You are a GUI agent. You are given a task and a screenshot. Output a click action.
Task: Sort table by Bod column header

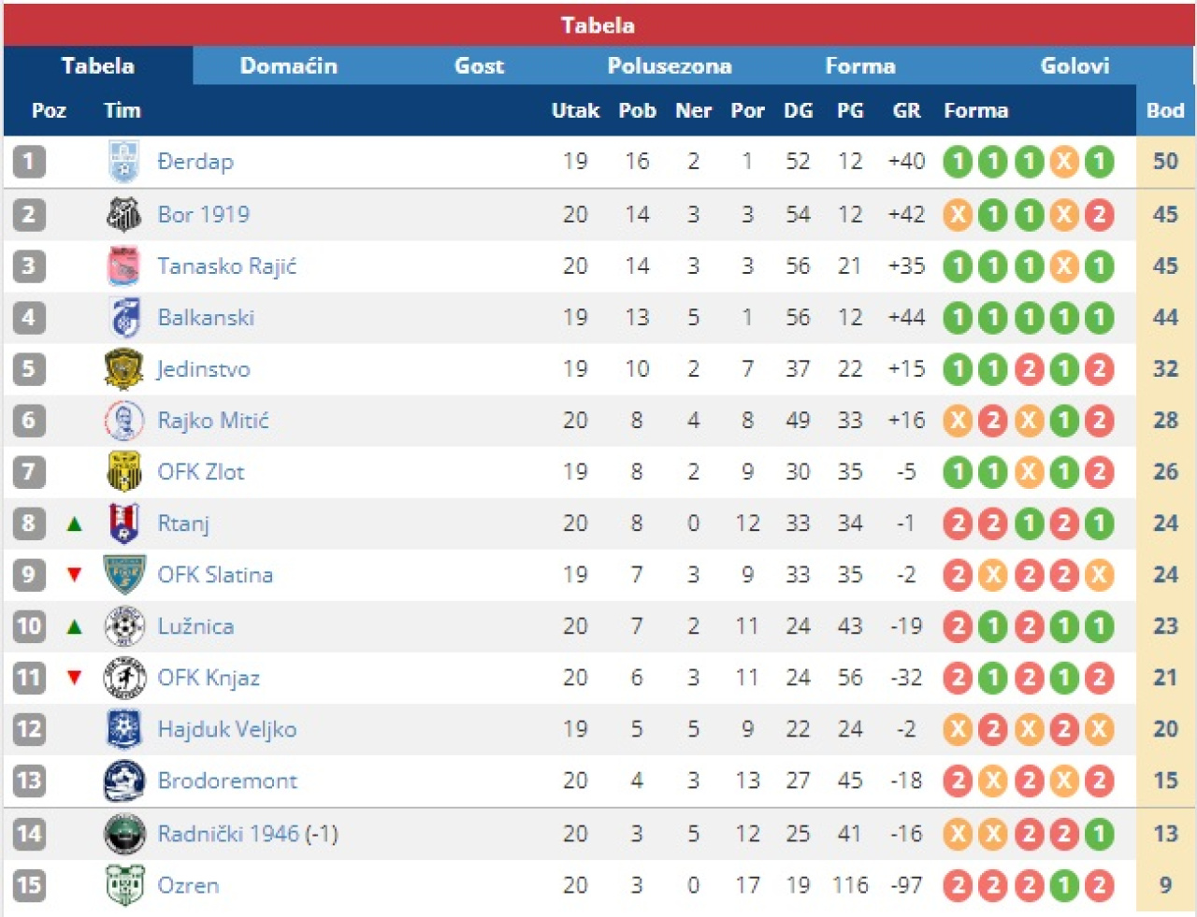pyautogui.click(x=1165, y=110)
